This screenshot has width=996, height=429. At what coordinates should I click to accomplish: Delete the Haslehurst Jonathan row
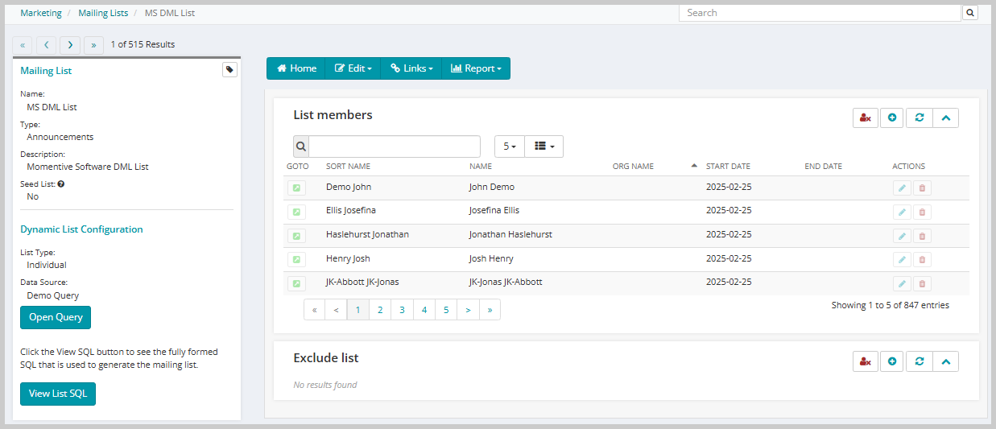(922, 236)
